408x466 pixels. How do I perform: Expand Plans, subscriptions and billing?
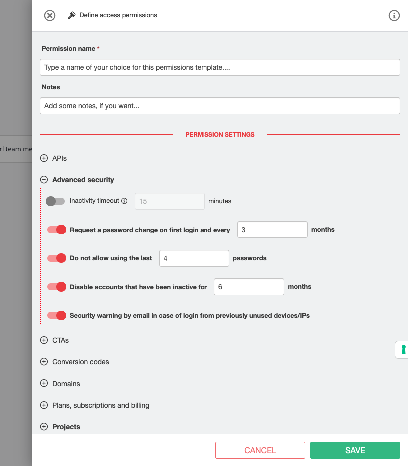click(44, 405)
